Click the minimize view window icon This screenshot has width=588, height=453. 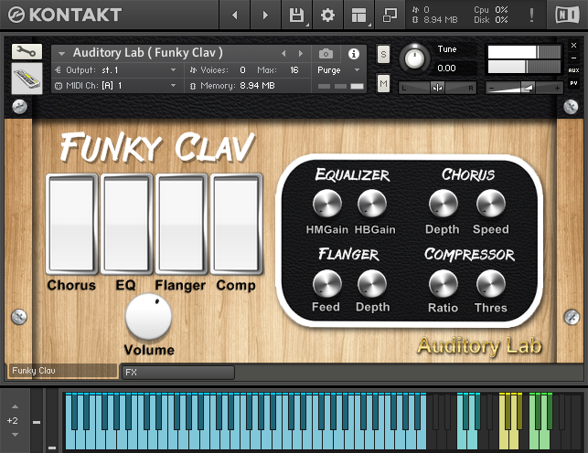click(390, 16)
